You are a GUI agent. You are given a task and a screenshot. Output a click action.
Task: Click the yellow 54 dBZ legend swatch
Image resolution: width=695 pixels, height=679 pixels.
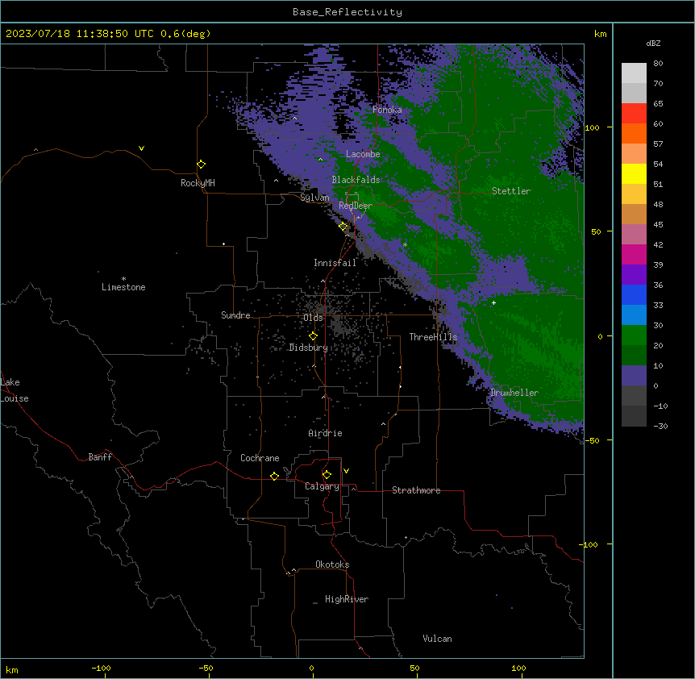click(634, 173)
